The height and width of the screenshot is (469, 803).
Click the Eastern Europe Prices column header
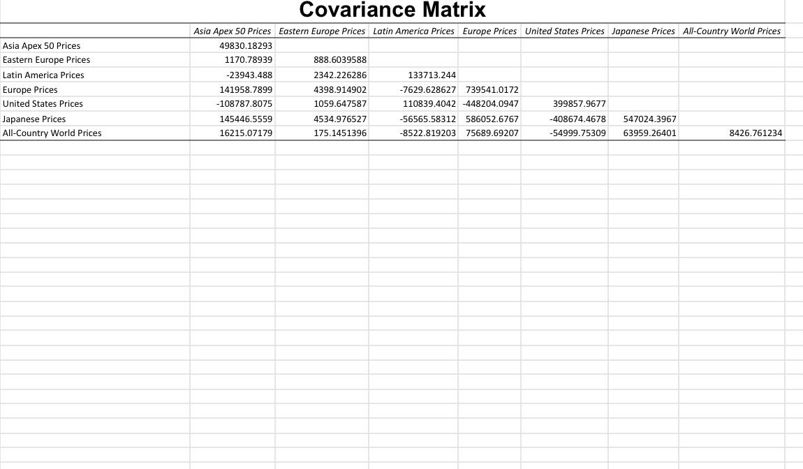(322, 31)
